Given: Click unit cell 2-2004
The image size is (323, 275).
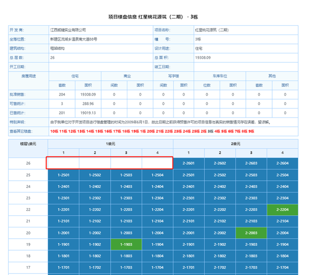Looking at the screenshot, I should [x=282, y=233].
